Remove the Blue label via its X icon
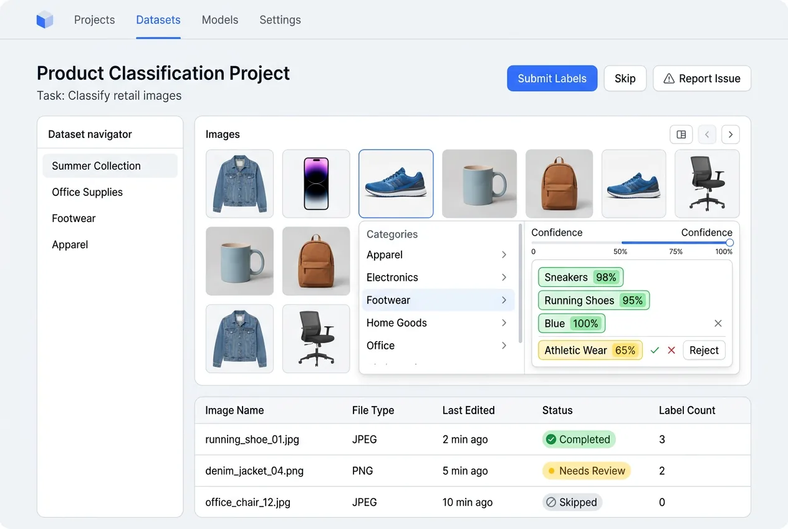 click(718, 323)
